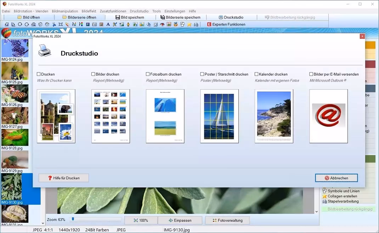Screen dimensions: 379x233
Task: Click the level sliders adjustment icon
Action: point(74,24)
